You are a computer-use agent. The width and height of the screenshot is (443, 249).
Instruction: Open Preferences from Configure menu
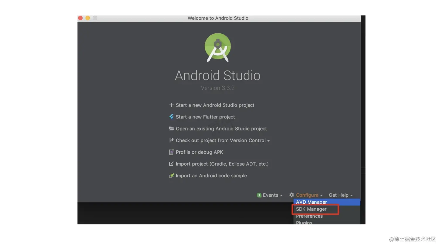327,216
